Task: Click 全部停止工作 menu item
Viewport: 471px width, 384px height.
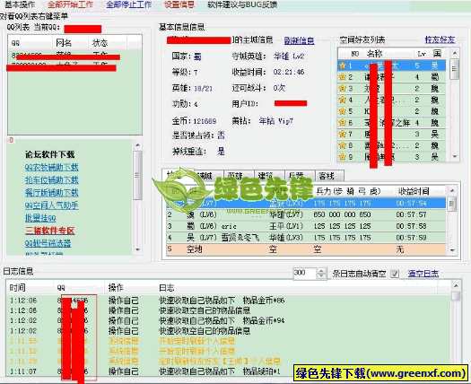Action: coord(129,4)
